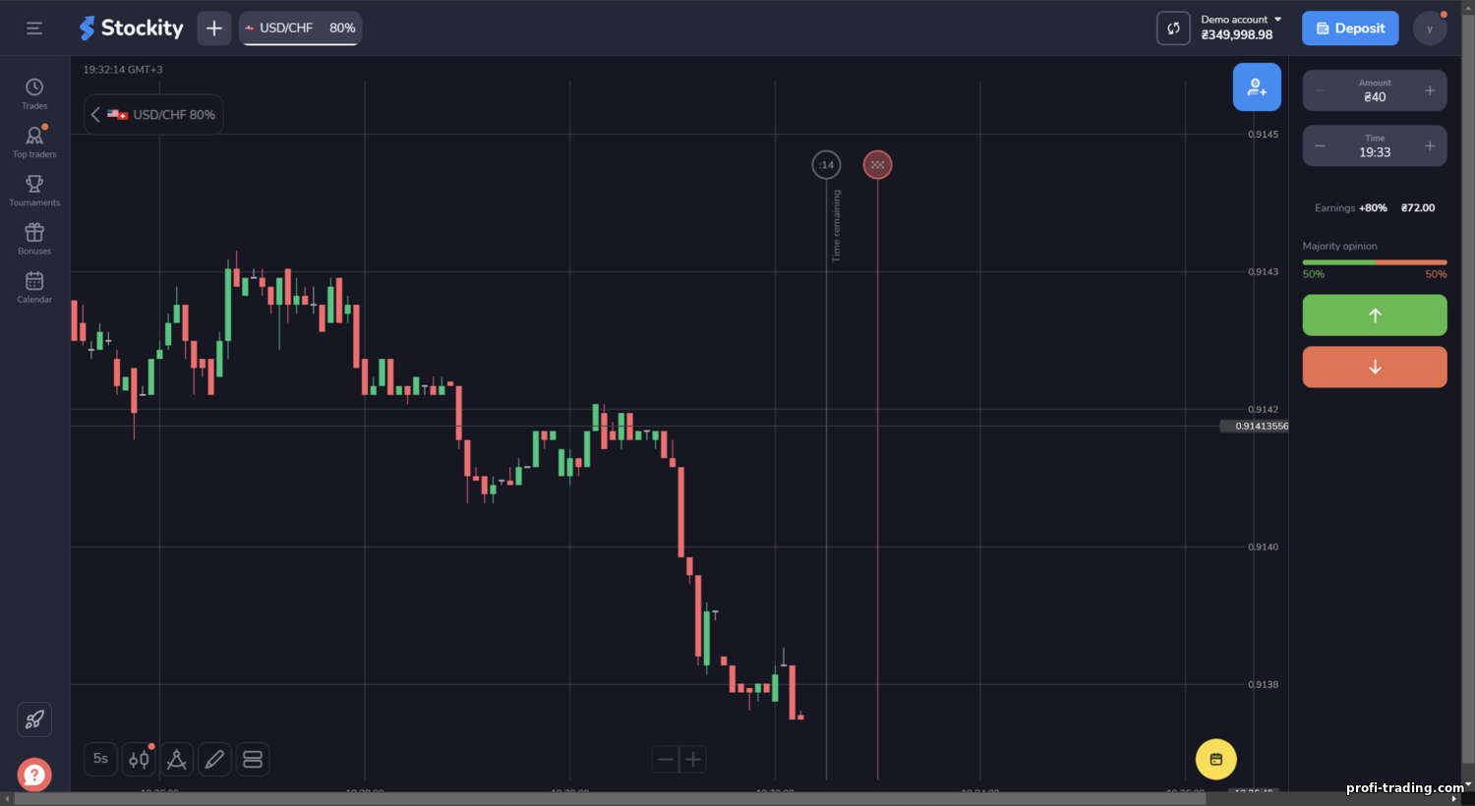Open the candlestick chart type selector

click(139, 759)
